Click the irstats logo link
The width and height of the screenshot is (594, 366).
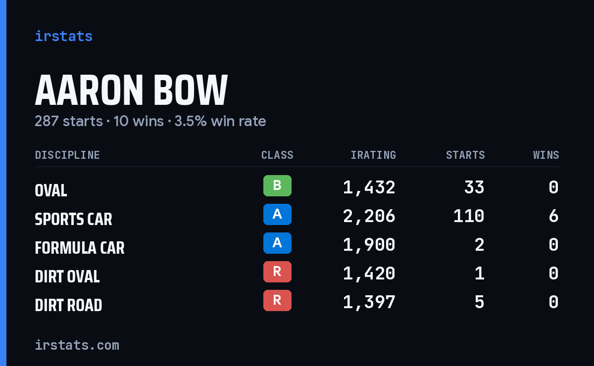(63, 36)
